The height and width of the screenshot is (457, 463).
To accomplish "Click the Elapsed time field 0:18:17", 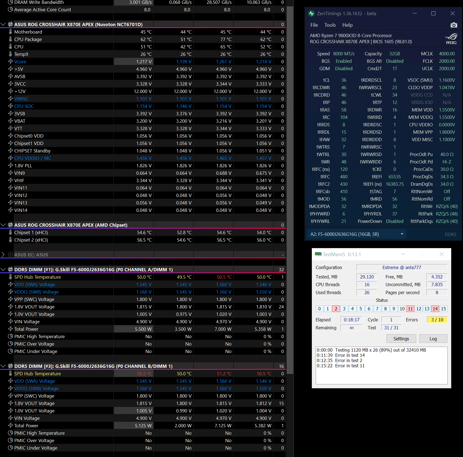I will pyautogui.click(x=352, y=320).
